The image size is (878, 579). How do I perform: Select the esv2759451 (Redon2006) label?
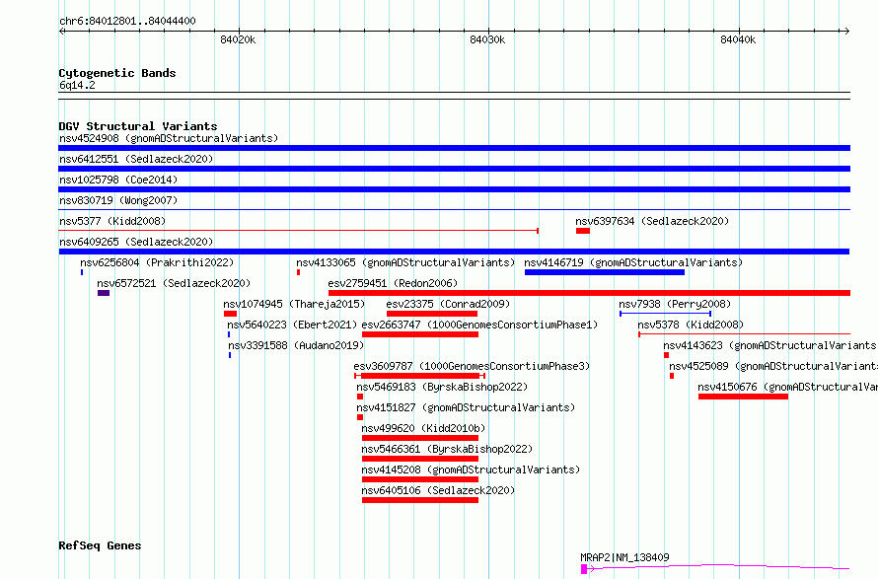393,283
